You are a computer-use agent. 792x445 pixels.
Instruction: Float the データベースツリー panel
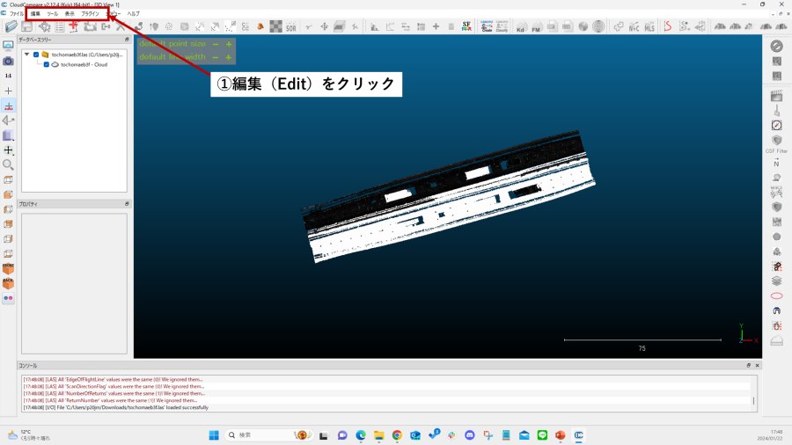(x=127, y=40)
